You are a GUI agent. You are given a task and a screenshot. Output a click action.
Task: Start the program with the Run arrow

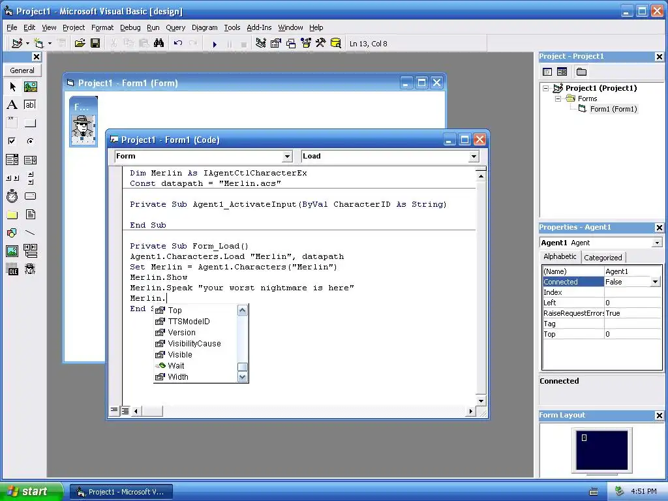215,44
